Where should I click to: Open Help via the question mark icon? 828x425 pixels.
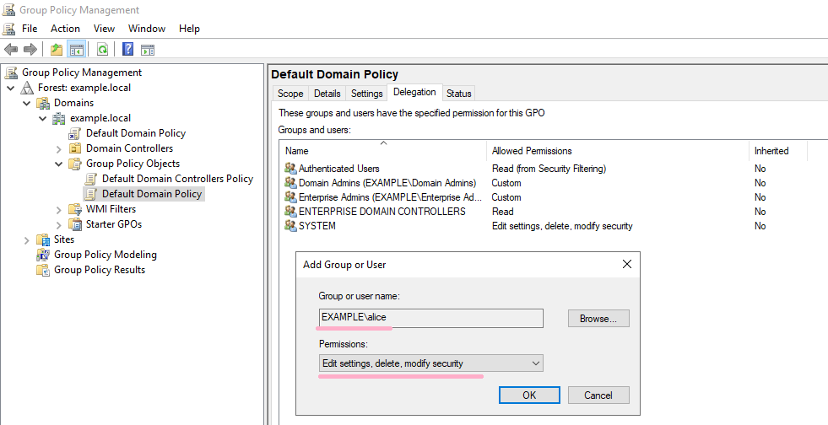click(x=127, y=50)
